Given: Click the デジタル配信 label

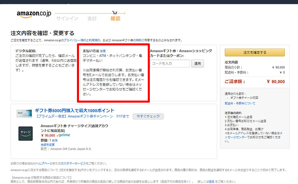Looking at the screenshot, I should [x=26, y=51].
